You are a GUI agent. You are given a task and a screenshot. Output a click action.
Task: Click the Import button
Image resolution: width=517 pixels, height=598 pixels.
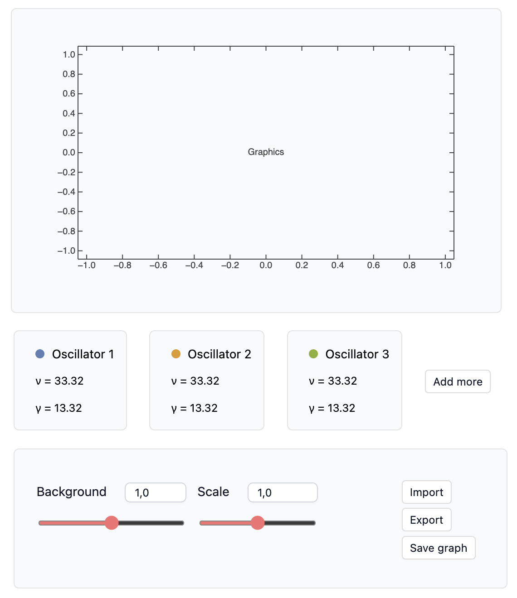[x=426, y=492]
